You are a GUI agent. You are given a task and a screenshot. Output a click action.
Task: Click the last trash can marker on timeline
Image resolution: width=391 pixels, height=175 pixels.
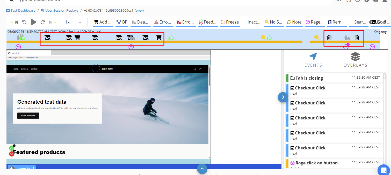357,38
